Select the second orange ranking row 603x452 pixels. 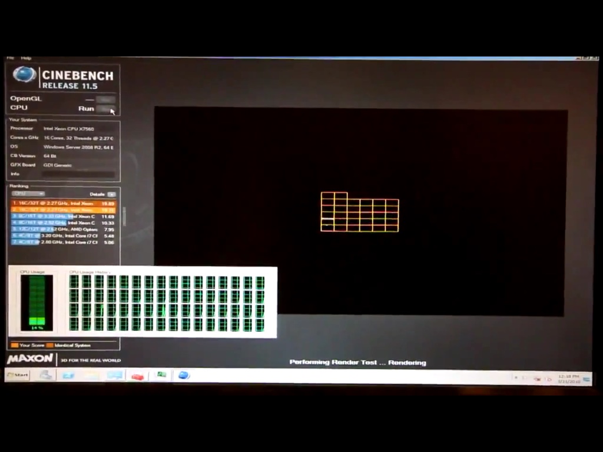[x=63, y=210]
